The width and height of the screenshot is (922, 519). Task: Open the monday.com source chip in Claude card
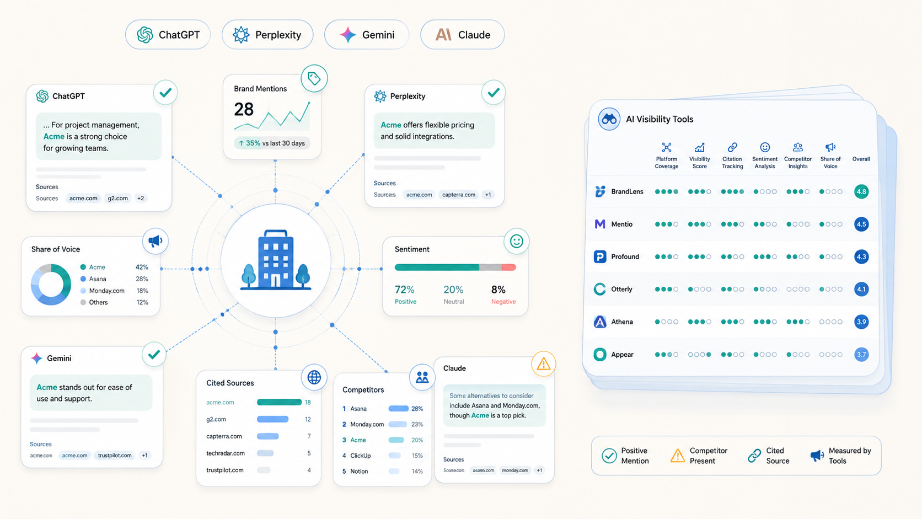coord(515,470)
